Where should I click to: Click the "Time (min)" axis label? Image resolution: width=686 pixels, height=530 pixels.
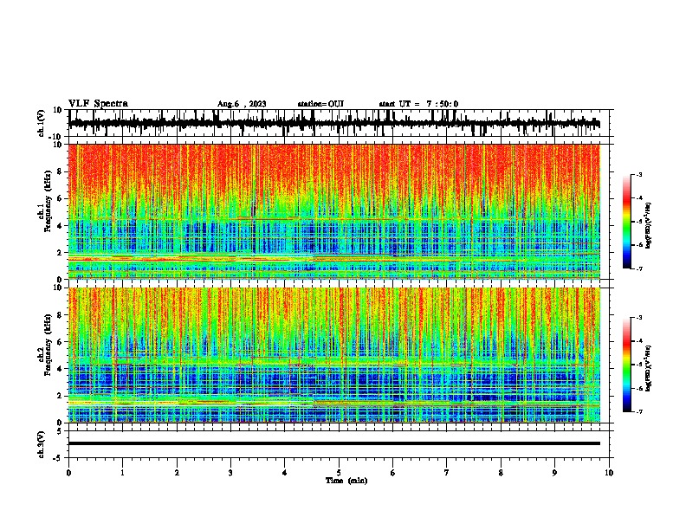coord(346,481)
